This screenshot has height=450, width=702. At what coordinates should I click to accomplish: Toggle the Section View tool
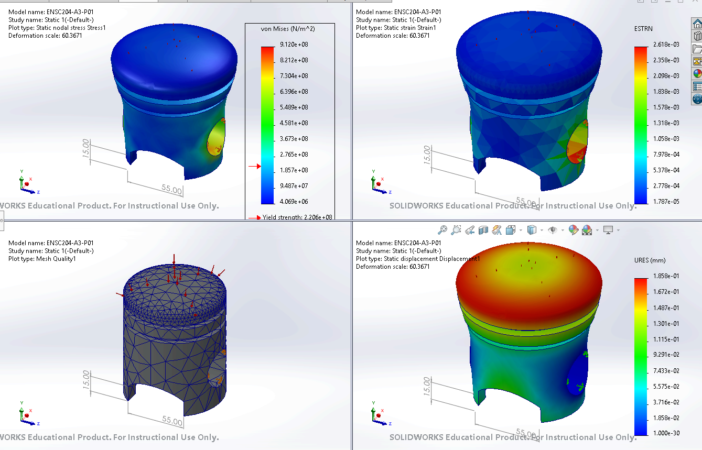483,230
